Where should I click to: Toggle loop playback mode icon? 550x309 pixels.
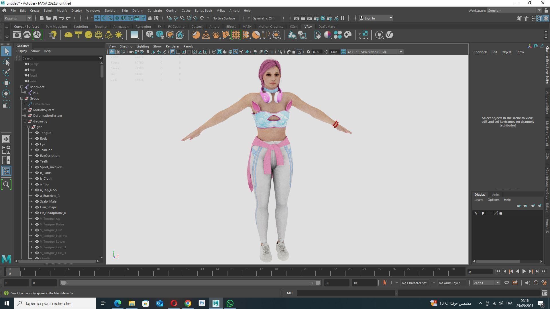pyautogui.click(x=506, y=283)
